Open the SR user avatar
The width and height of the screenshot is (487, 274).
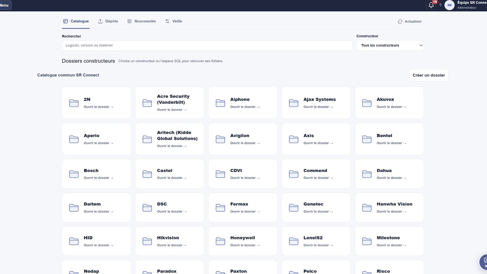coord(450,5)
